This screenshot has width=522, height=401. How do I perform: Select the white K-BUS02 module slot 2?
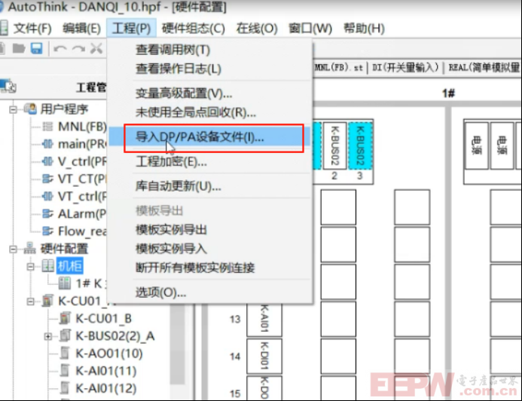pyautogui.click(x=335, y=145)
